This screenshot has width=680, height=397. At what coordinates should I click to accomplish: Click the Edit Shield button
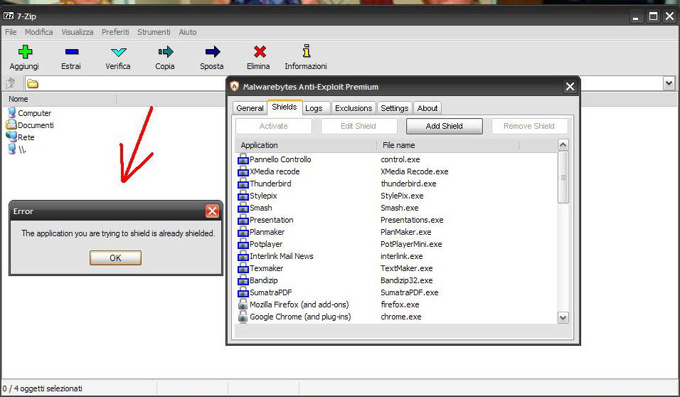coord(358,126)
